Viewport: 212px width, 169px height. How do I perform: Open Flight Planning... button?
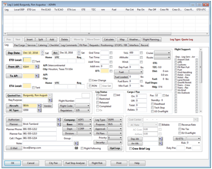click(x=152, y=40)
